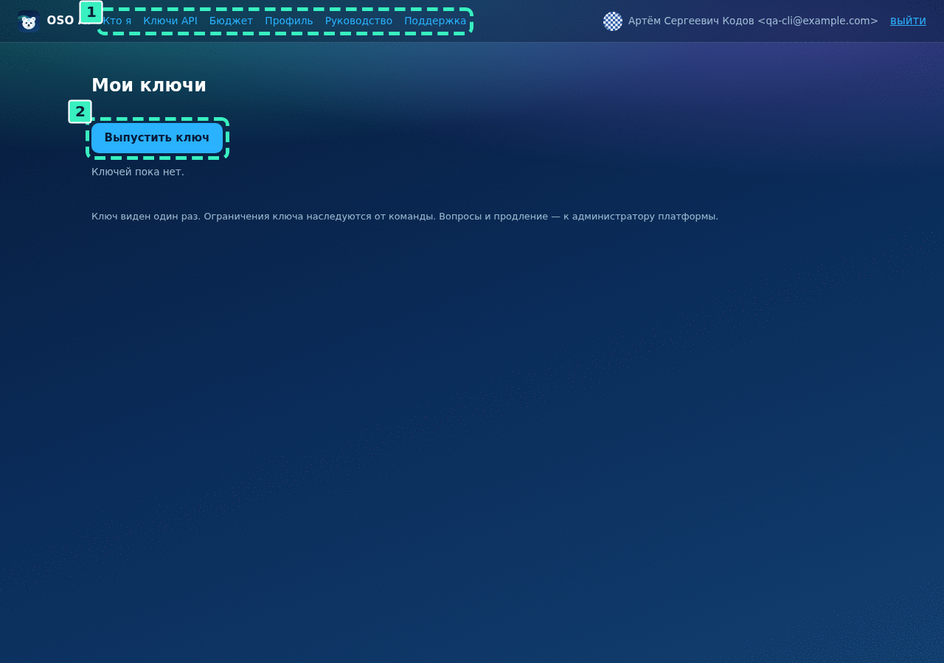Click the user name Артём Сергеевич Кодов
944x663 pixels.
click(691, 21)
